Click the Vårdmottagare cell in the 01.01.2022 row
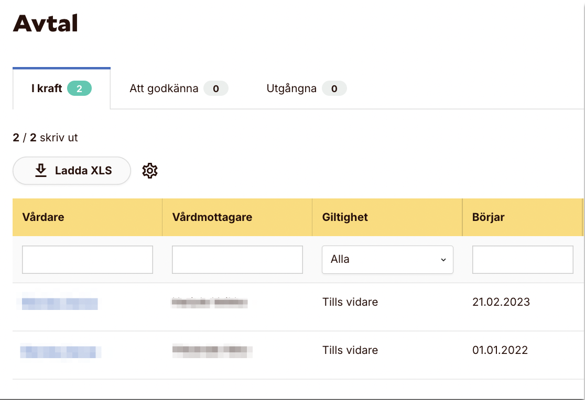585x400 pixels. click(212, 351)
